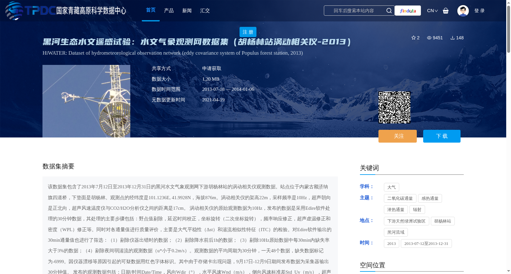Select the 感热通量 keyword tag
Image resolution: width=511 pixels, height=274 pixels.
430,199
